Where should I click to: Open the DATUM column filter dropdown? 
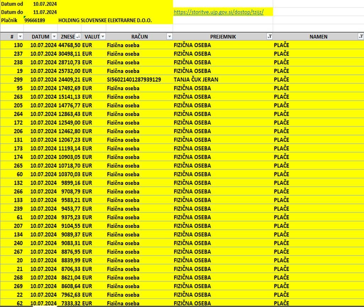click(54, 37)
